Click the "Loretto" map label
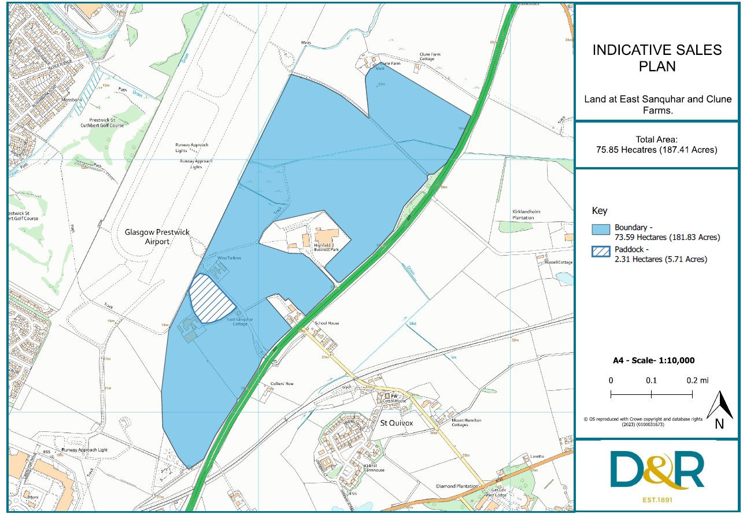Viewport: 743px width, 514px height. [537, 457]
